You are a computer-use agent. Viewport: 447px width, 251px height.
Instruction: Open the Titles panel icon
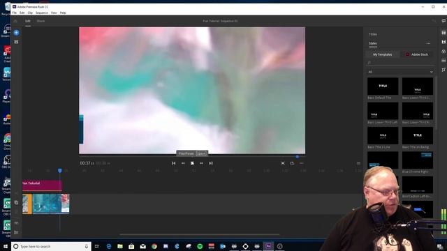click(444, 33)
